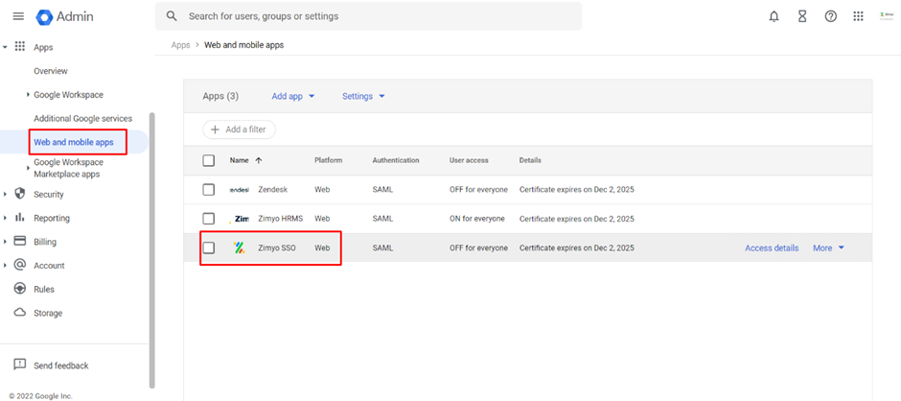The width and height of the screenshot is (901, 401).
Task: Open notifications bell
Action: click(x=774, y=16)
